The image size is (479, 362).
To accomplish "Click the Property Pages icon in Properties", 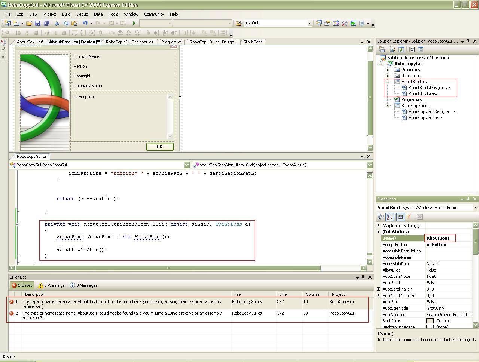I will 420,217.
